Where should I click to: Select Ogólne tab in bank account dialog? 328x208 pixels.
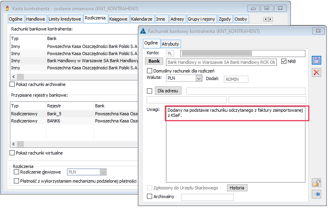click(151, 43)
